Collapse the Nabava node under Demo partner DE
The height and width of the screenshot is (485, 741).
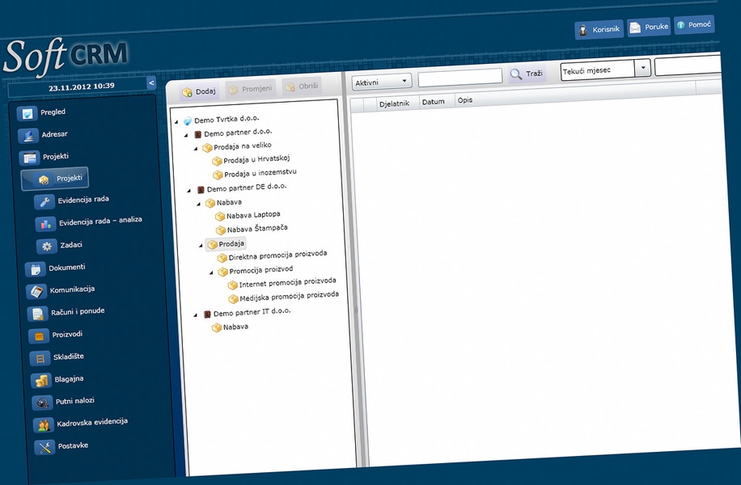199,204
